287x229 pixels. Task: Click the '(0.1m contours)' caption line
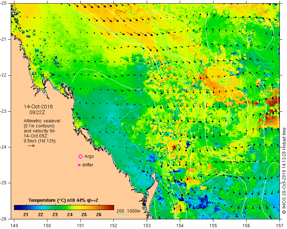(x=39, y=126)
